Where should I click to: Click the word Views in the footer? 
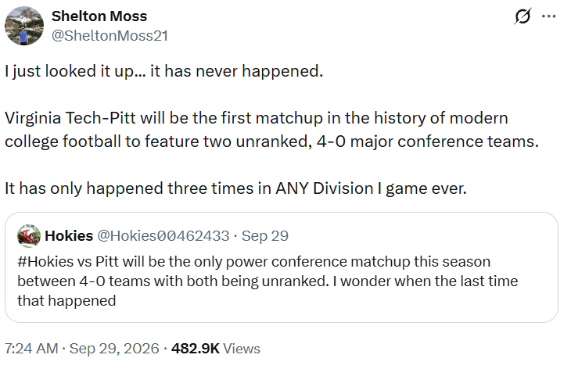pyautogui.click(x=242, y=349)
